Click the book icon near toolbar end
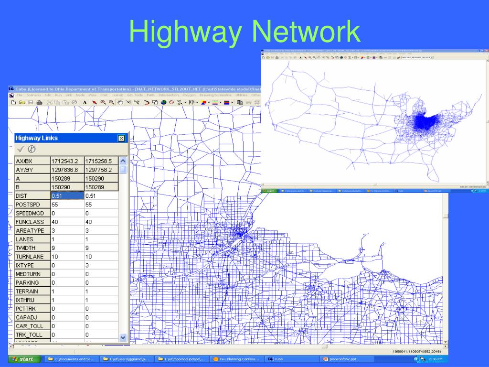489x367 pixels. coord(240,102)
